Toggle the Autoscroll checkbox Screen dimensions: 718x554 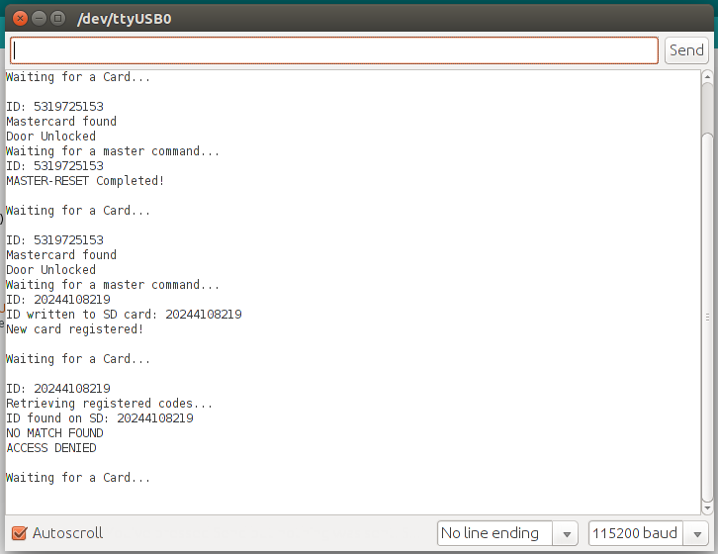(x=19, y=533)
